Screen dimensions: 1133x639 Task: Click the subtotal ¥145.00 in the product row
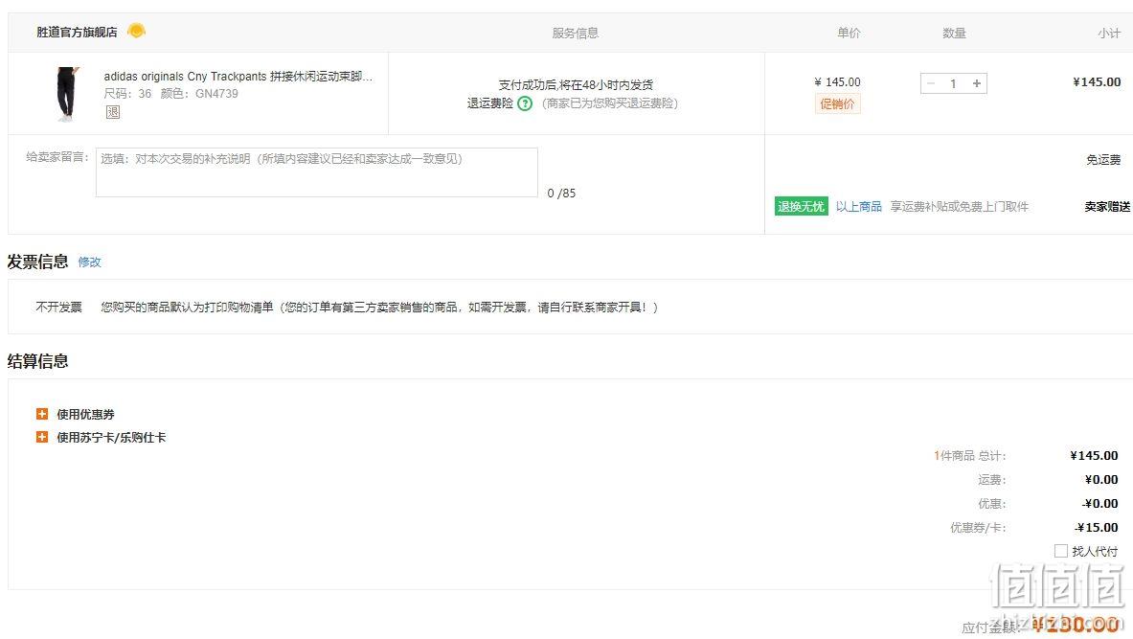point(1097,81)
